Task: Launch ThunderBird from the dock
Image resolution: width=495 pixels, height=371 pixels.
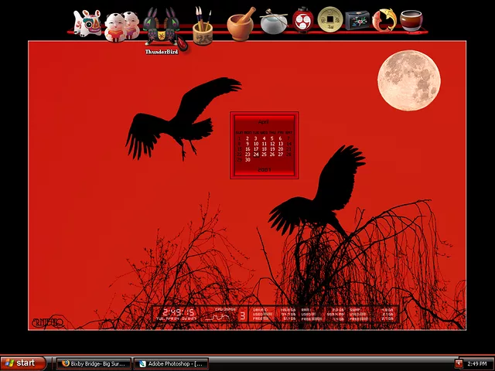Action: [x=162, y=28]
